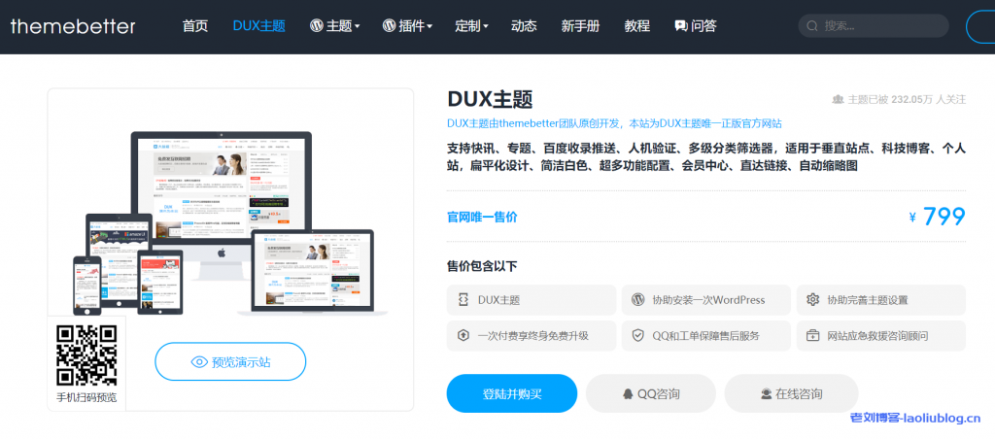The image size is (995, 439).
Task: Click the QQ咨询 button
Action: pos(650,393)
